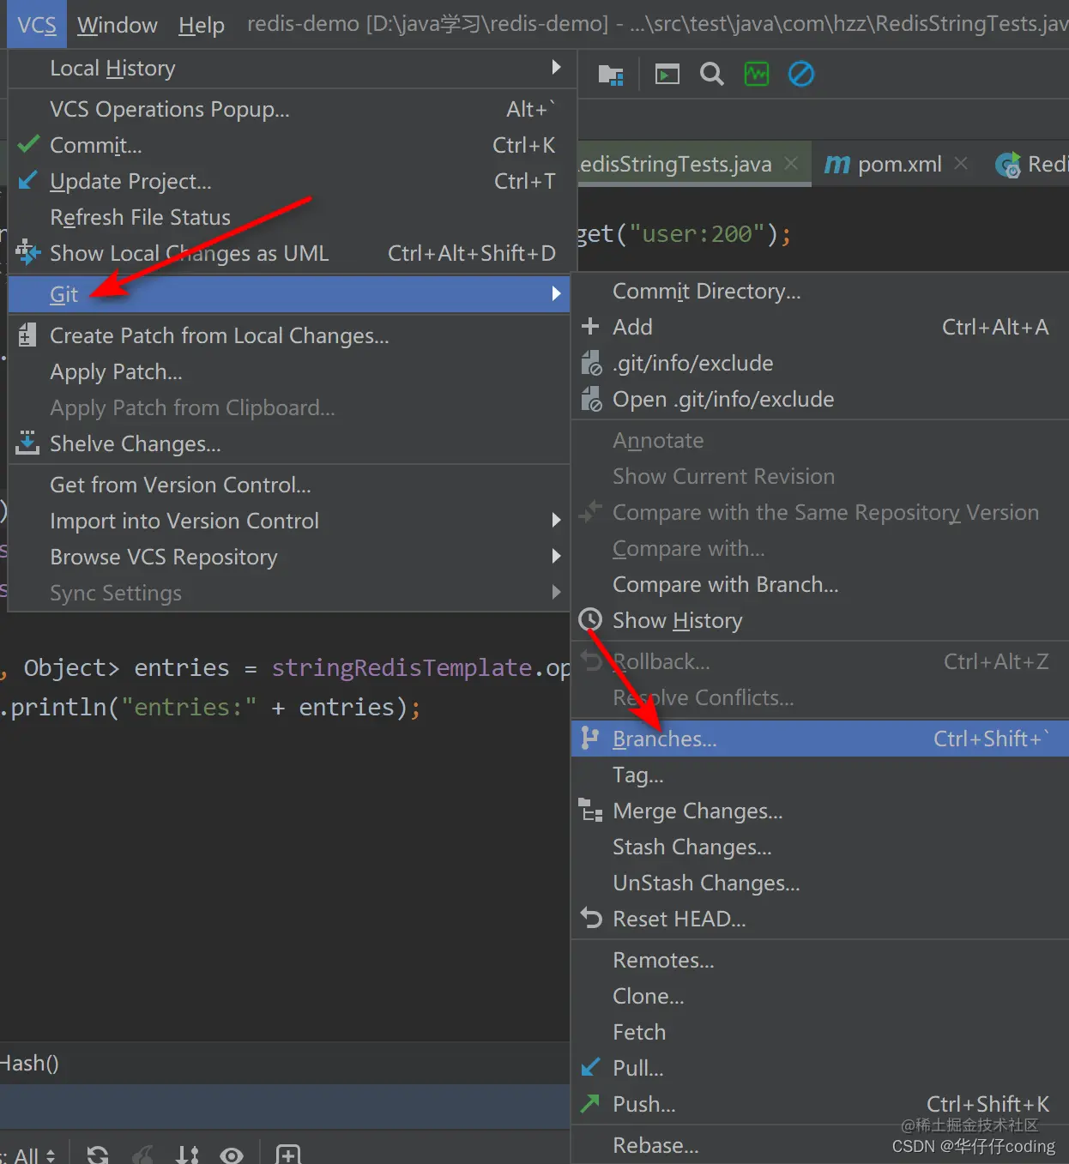Click the blue circle-slash toolbar icon
The height and width of the screenshot is (1164, 1069).
(x=801, y=75)
